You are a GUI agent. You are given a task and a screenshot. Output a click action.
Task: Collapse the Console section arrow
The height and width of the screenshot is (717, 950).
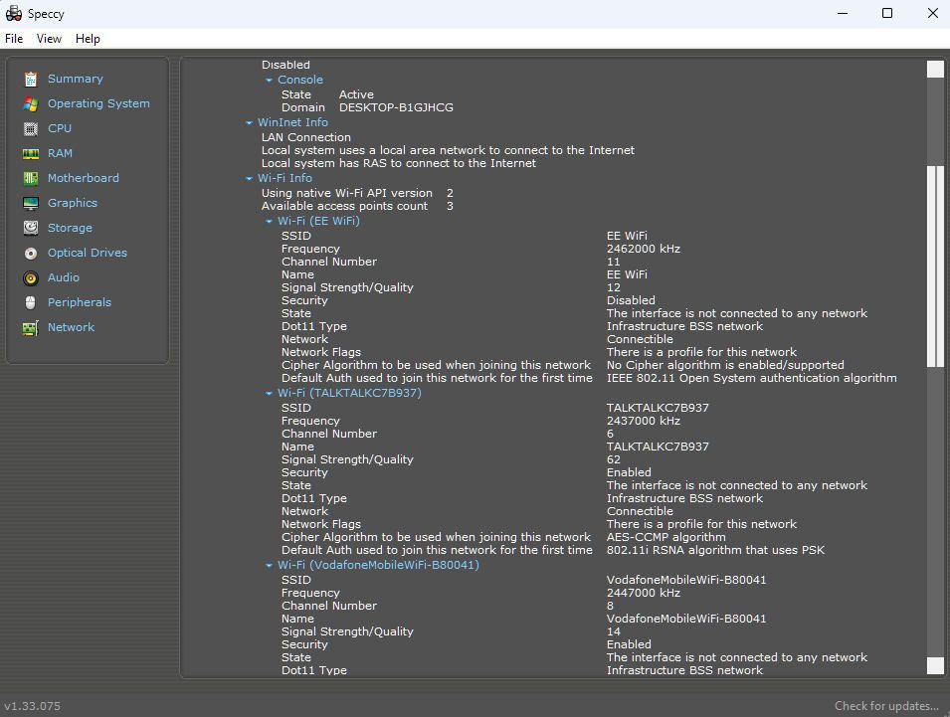point(269,80)
